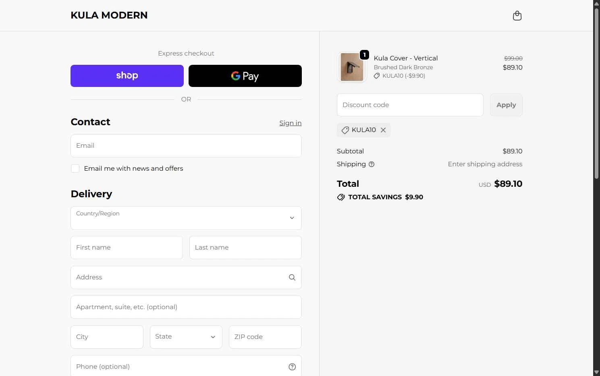This screenshot has width=600, height=376.
Task: Click the Sign in link
Action: pos(290,123)
